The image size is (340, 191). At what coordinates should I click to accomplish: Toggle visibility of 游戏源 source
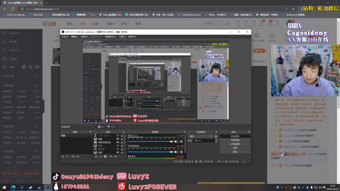coord(118,149)
